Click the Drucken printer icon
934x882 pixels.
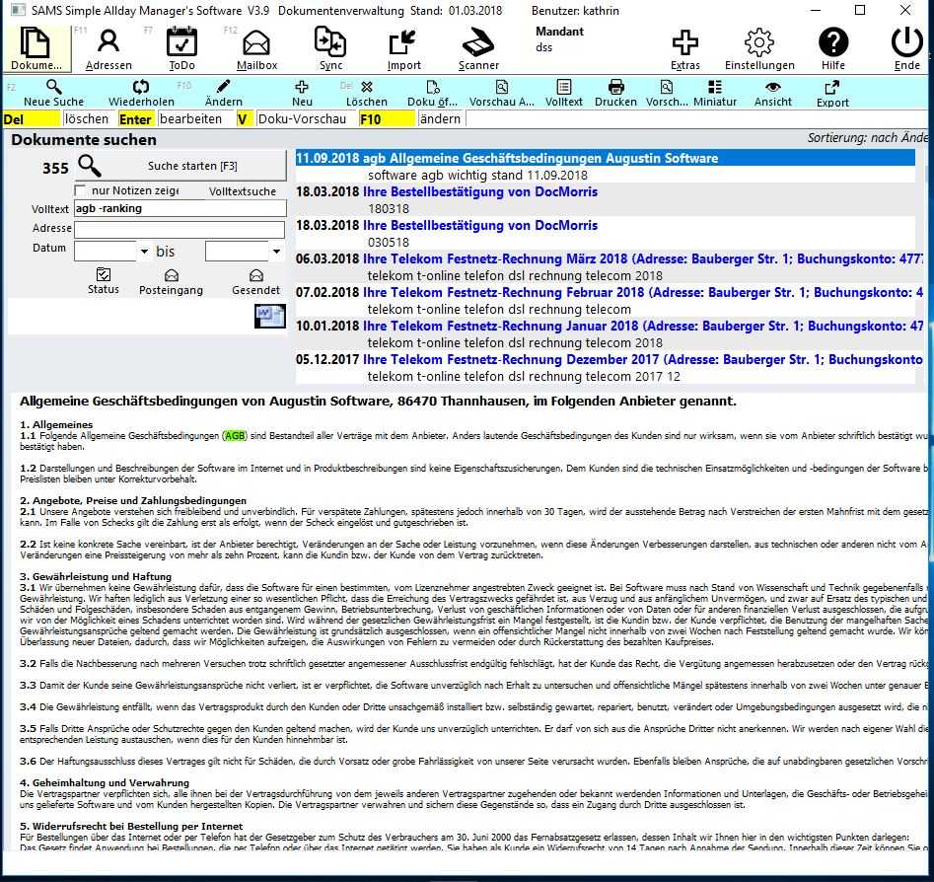615,93
